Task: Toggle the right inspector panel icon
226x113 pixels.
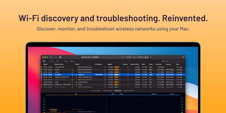Action: pyautogui.click(x=183, y=57)
